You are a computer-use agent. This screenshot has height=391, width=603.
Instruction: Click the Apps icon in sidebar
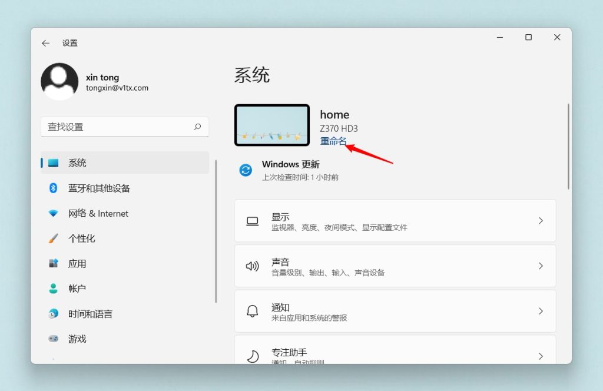pyautogui.click(x=54, y=263)
